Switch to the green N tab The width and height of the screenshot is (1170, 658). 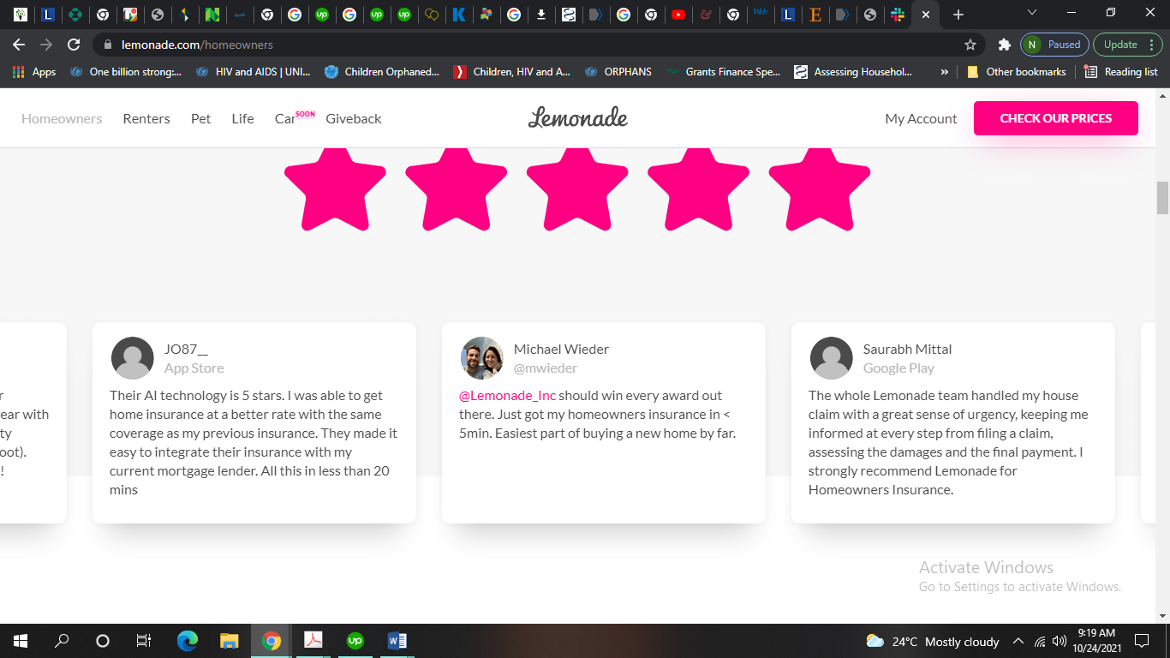[x=212, y=15]
